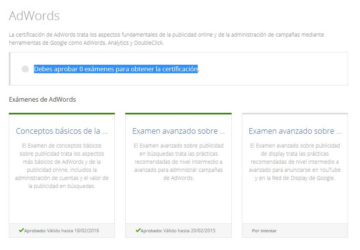Click the 'publicidad en búsquedas' exam description
Screen dimensions: 360x250
178,162
